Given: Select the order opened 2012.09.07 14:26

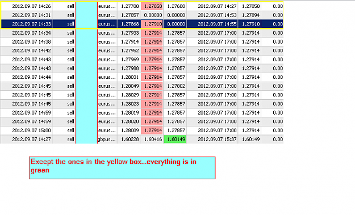Looking at the screenshot, I should click(142, 6).
